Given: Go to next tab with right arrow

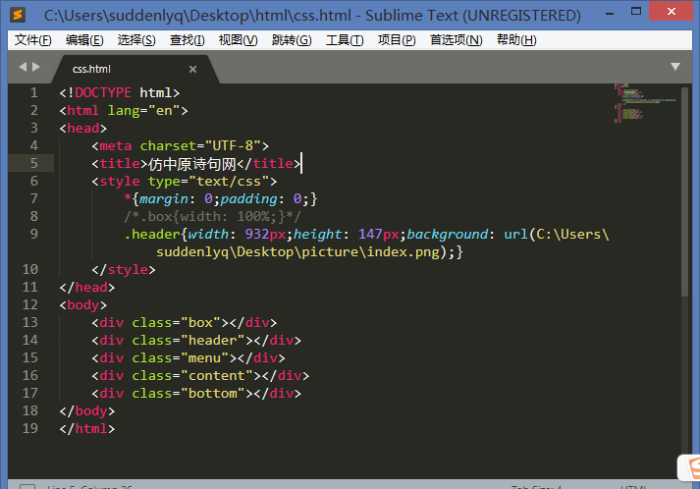Looking at the screenshot, I should tap(36, 67).
